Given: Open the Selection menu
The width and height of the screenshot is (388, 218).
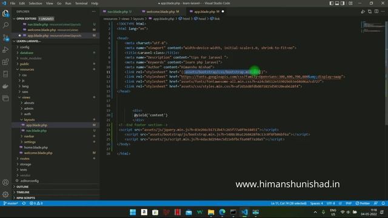Looking at the screenshot, I should (x=35, y=4).
